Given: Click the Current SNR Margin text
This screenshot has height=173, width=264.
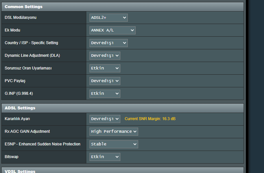Looking at the screenshot, I should (x=150, y=119).
